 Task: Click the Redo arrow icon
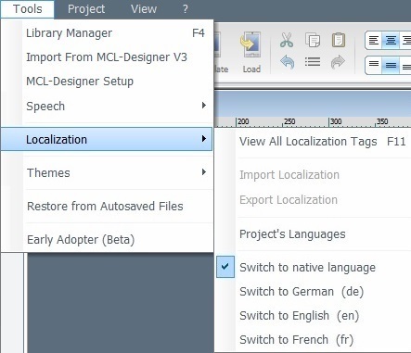[338, 62]
